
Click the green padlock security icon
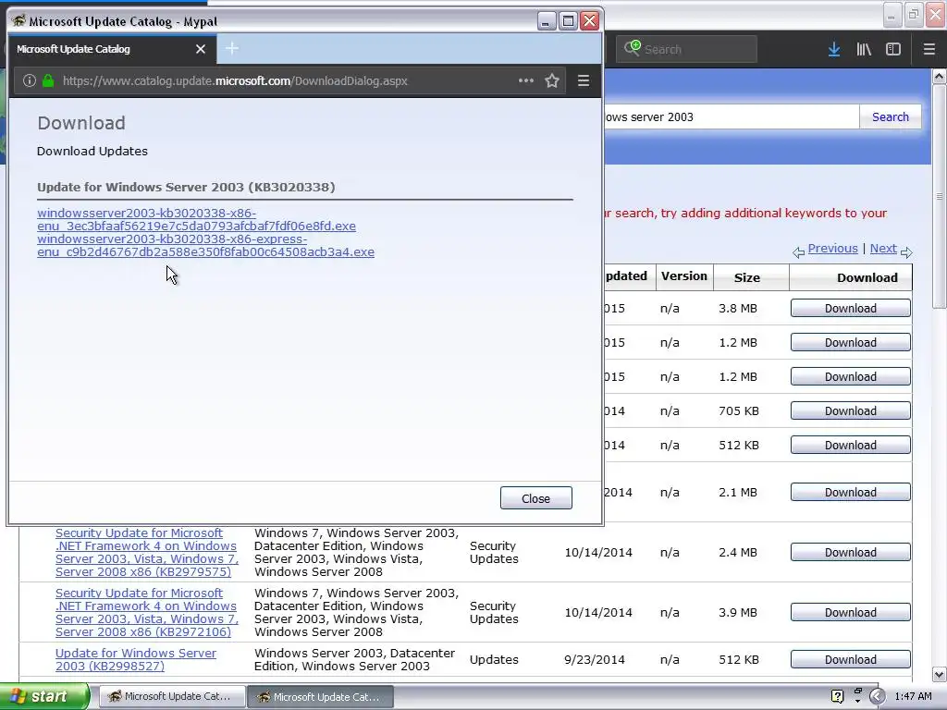tap(48, 81)
